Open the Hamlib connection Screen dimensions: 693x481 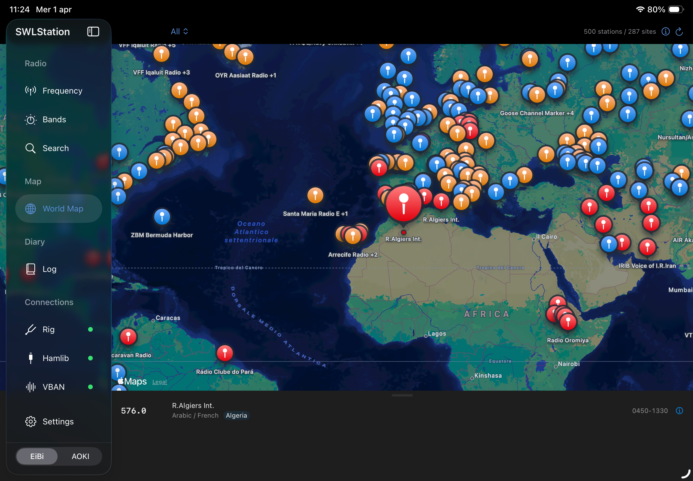pos(55,358)
